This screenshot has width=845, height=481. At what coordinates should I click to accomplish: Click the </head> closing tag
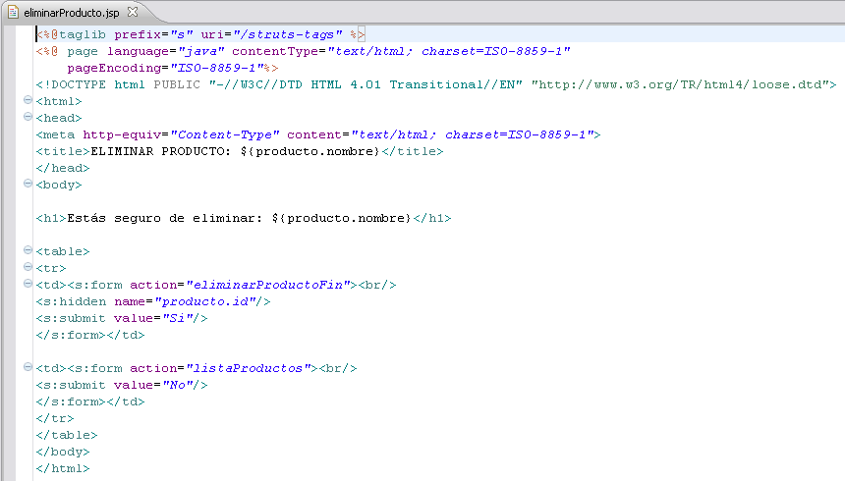pyautogui.click(x=63, y=168)
